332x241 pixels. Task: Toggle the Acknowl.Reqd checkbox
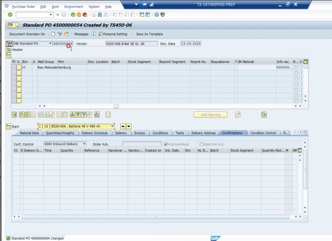point(166,144)
